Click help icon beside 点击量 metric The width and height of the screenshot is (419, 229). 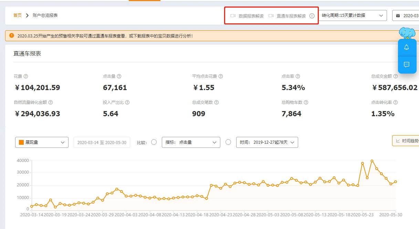119,76
